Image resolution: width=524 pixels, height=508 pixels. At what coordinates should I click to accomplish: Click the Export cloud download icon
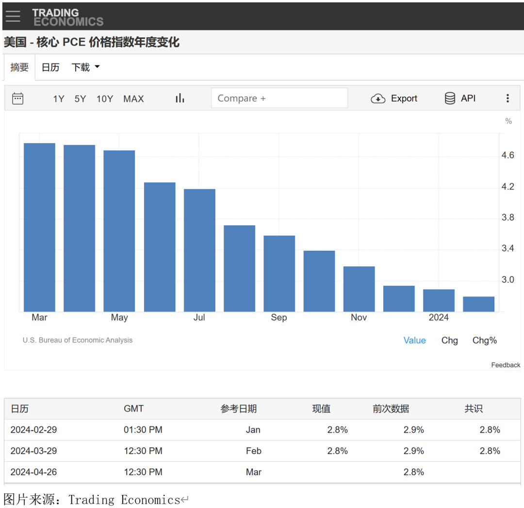click(378, 98)
